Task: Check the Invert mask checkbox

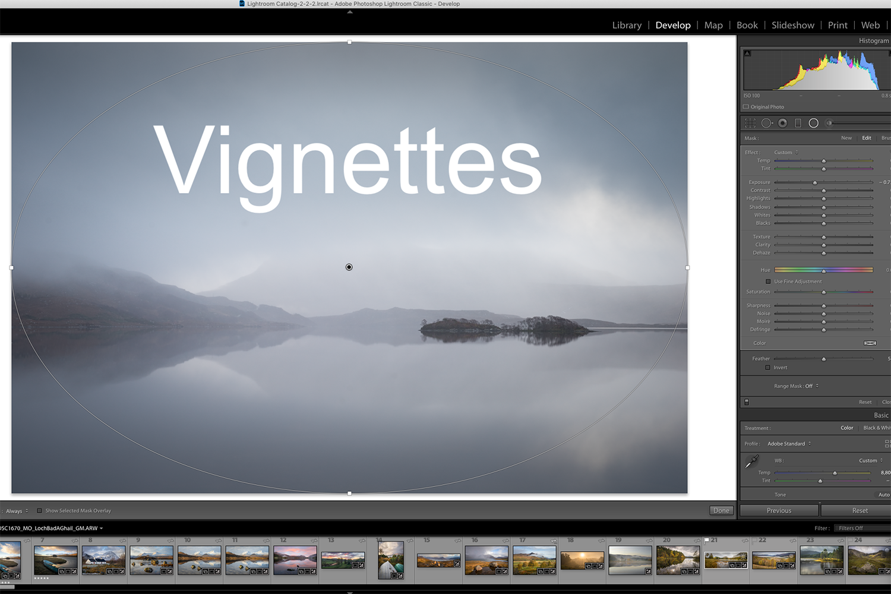Action: click(767, 368)
